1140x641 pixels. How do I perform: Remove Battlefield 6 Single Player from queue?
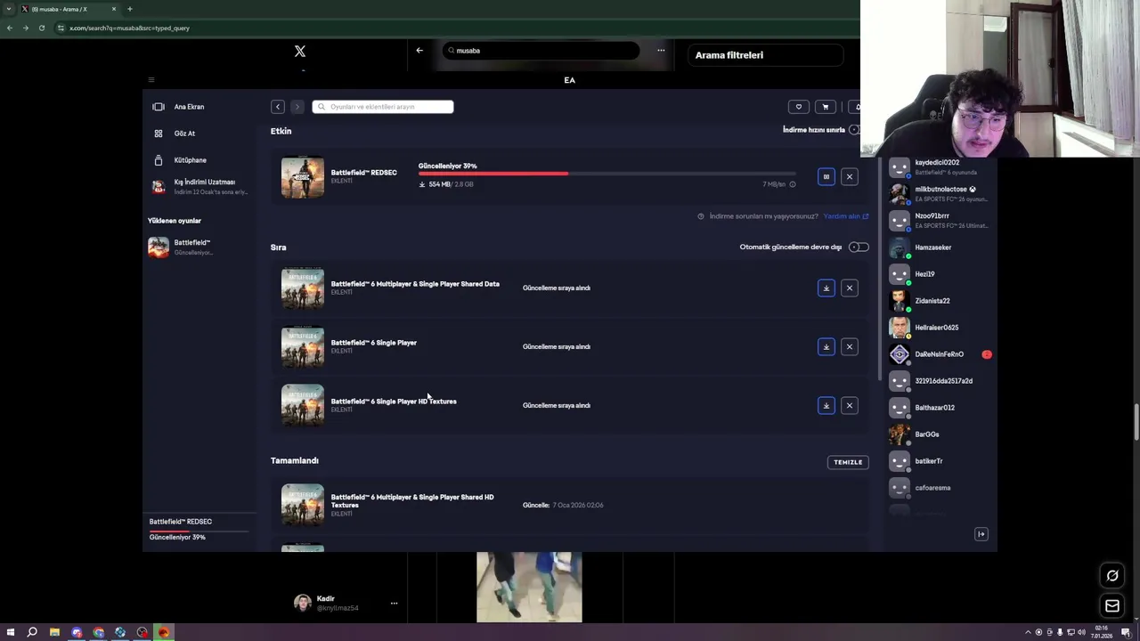pos(849,346)
